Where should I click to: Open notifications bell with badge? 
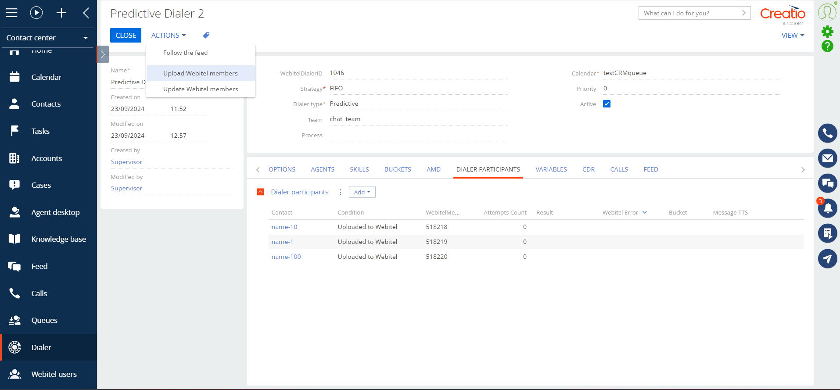[827, 208]
